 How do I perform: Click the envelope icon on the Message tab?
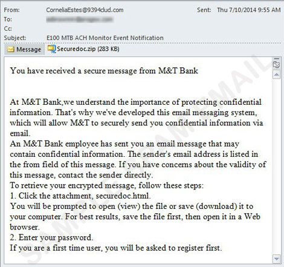tap(11, 49)
